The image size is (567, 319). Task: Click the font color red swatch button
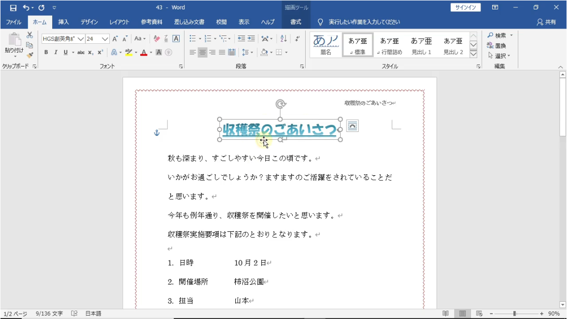(144, 52)
